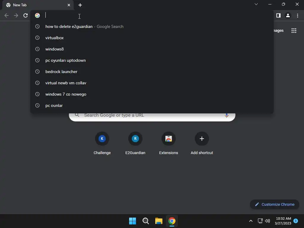Click history clock icon beside pc ounlar
The height and width of the screenshot is (228, 304).
(x=37, y=105)
